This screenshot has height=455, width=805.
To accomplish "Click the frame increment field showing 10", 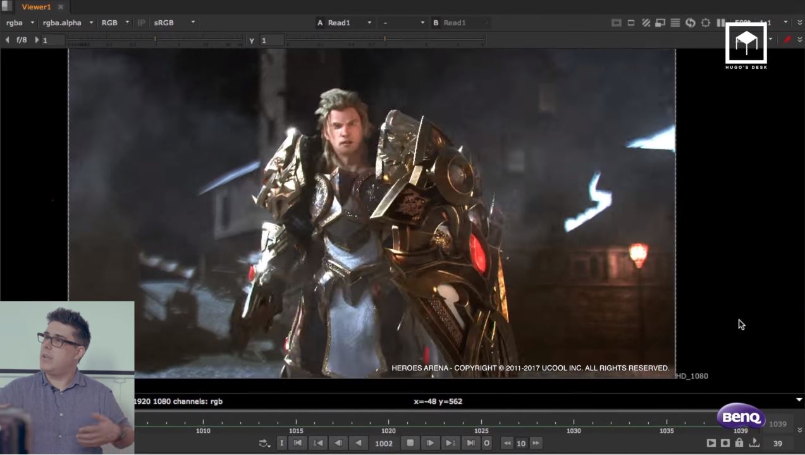I will (x=521, y=444).
